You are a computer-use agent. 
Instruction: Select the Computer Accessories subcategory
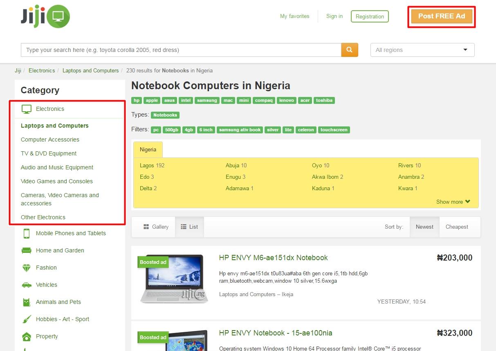(x=50, y=139)
